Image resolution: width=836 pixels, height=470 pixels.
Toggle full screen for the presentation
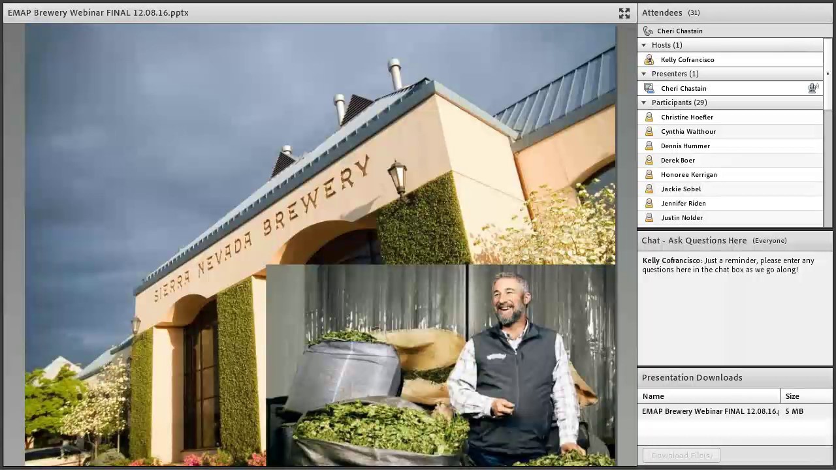pyautogui.click(x=624, y=13)
